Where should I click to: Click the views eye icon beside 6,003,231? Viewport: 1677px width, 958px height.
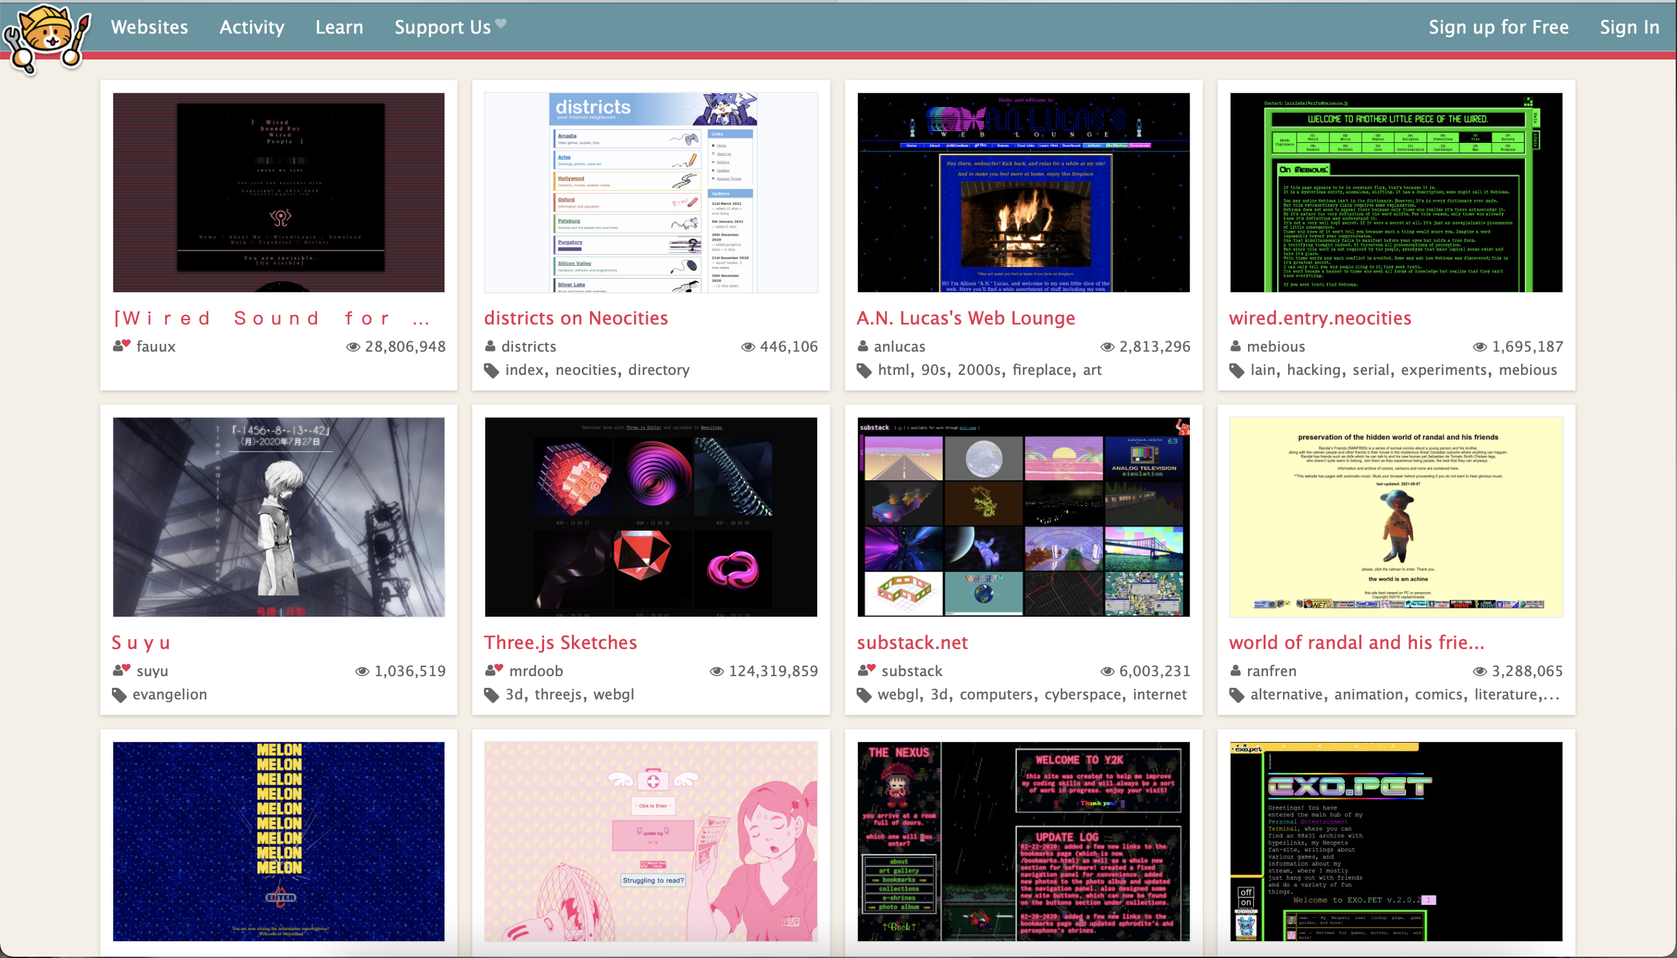click(x=1108, y=671)
